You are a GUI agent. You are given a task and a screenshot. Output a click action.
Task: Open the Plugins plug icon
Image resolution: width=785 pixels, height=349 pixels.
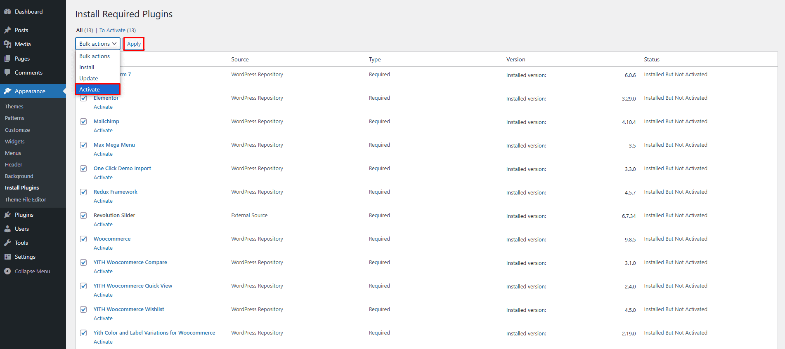7,215
